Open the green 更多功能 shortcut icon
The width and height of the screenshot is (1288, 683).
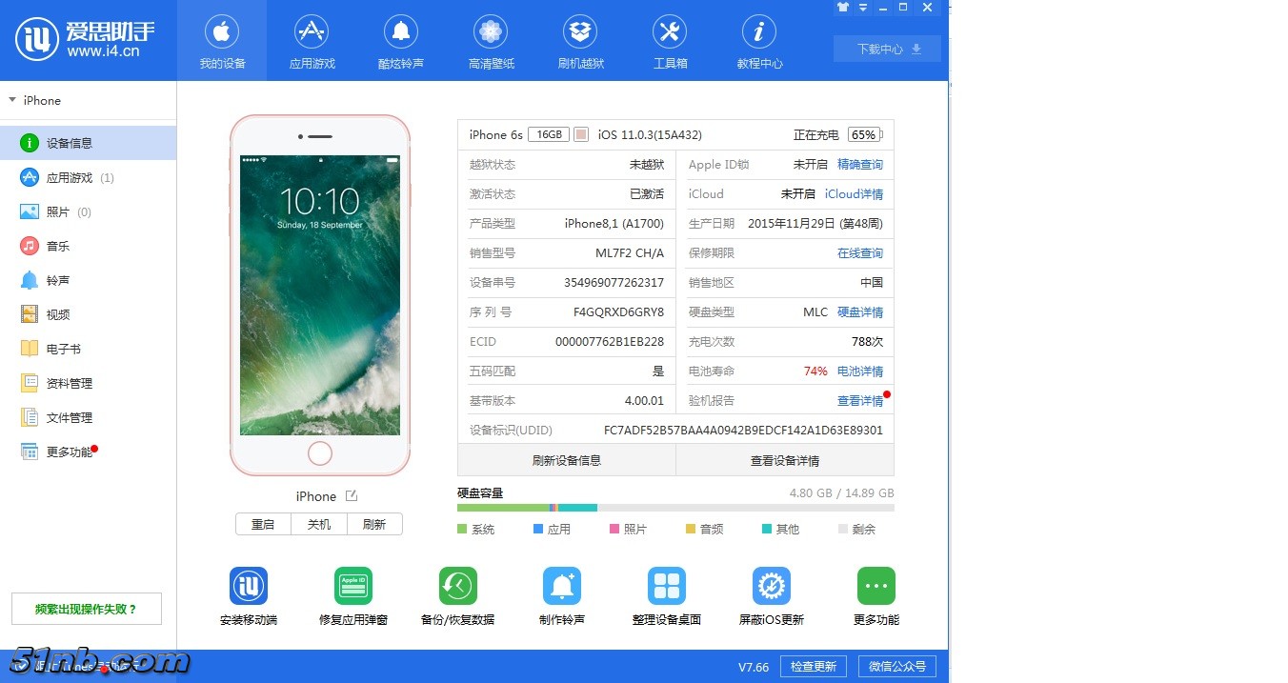tap(875, 586)
